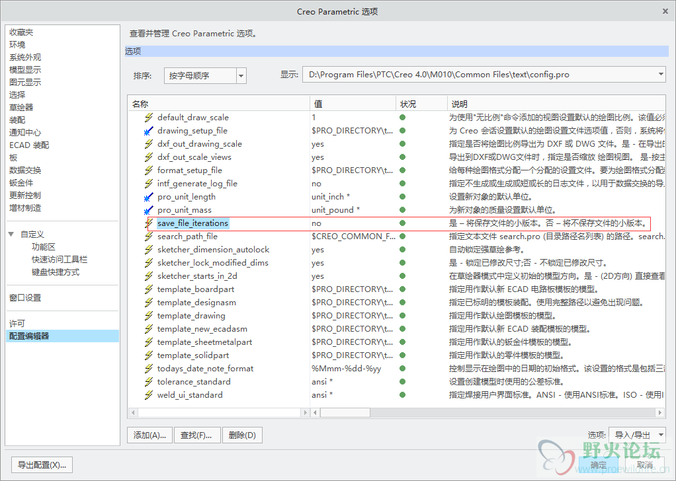Collapse the 自定义 tree section
The width and height of the screenshot is (676, 481).
[11, 235]
